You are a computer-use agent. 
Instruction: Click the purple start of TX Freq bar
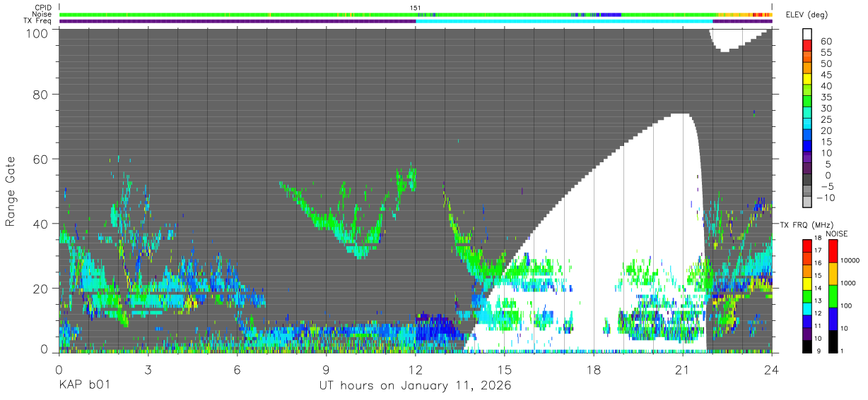(x=237, y=20)
